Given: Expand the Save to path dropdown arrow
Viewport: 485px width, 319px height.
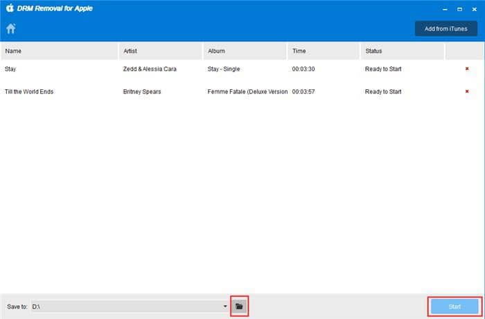Looking at the screenshot, I should pos(225,307).
